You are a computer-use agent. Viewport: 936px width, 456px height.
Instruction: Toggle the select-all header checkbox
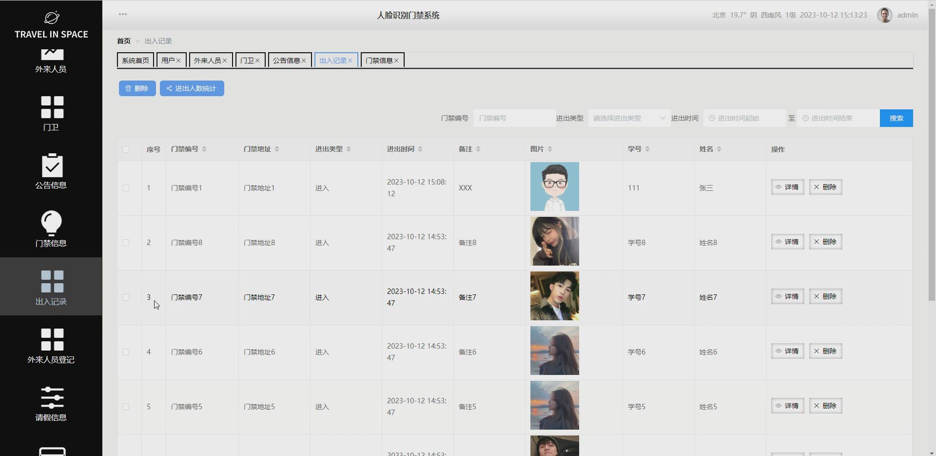pos(126,150)
